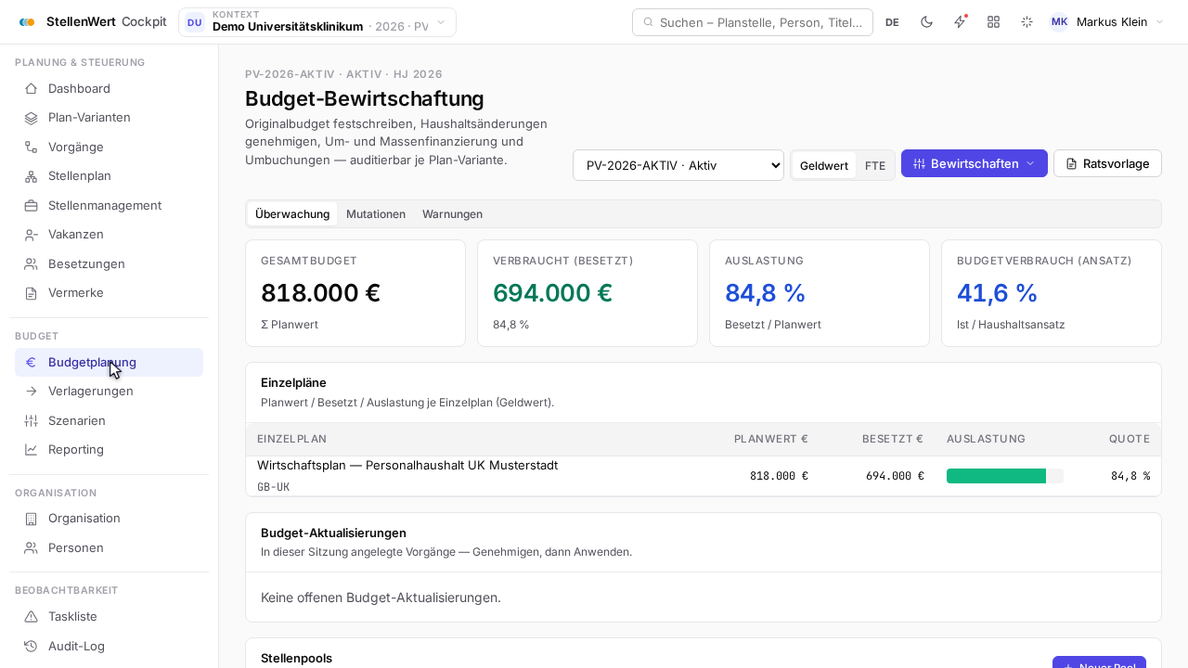Click the Verbraucht 694.000 € card
The image size is (1188, 668).
[588, 293]
